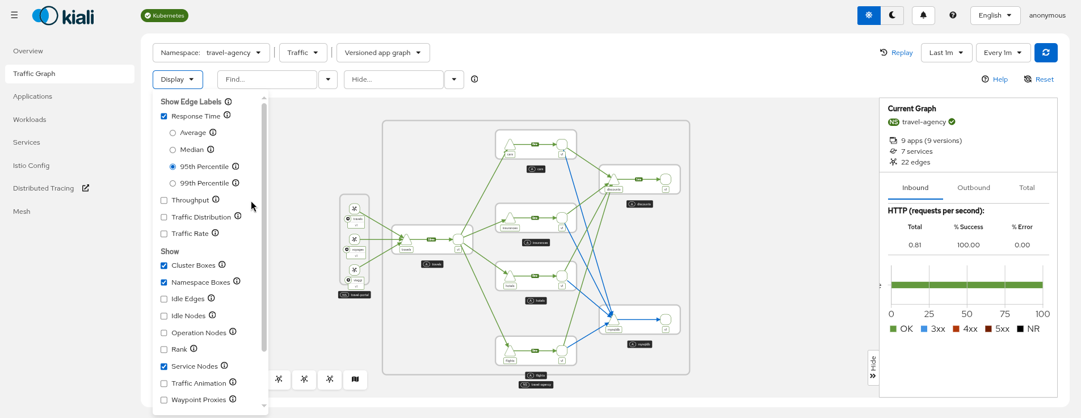Expand the Versioned app graph dropdown
The height and width of the screenshot is (418, 1081).
(382, 53)
